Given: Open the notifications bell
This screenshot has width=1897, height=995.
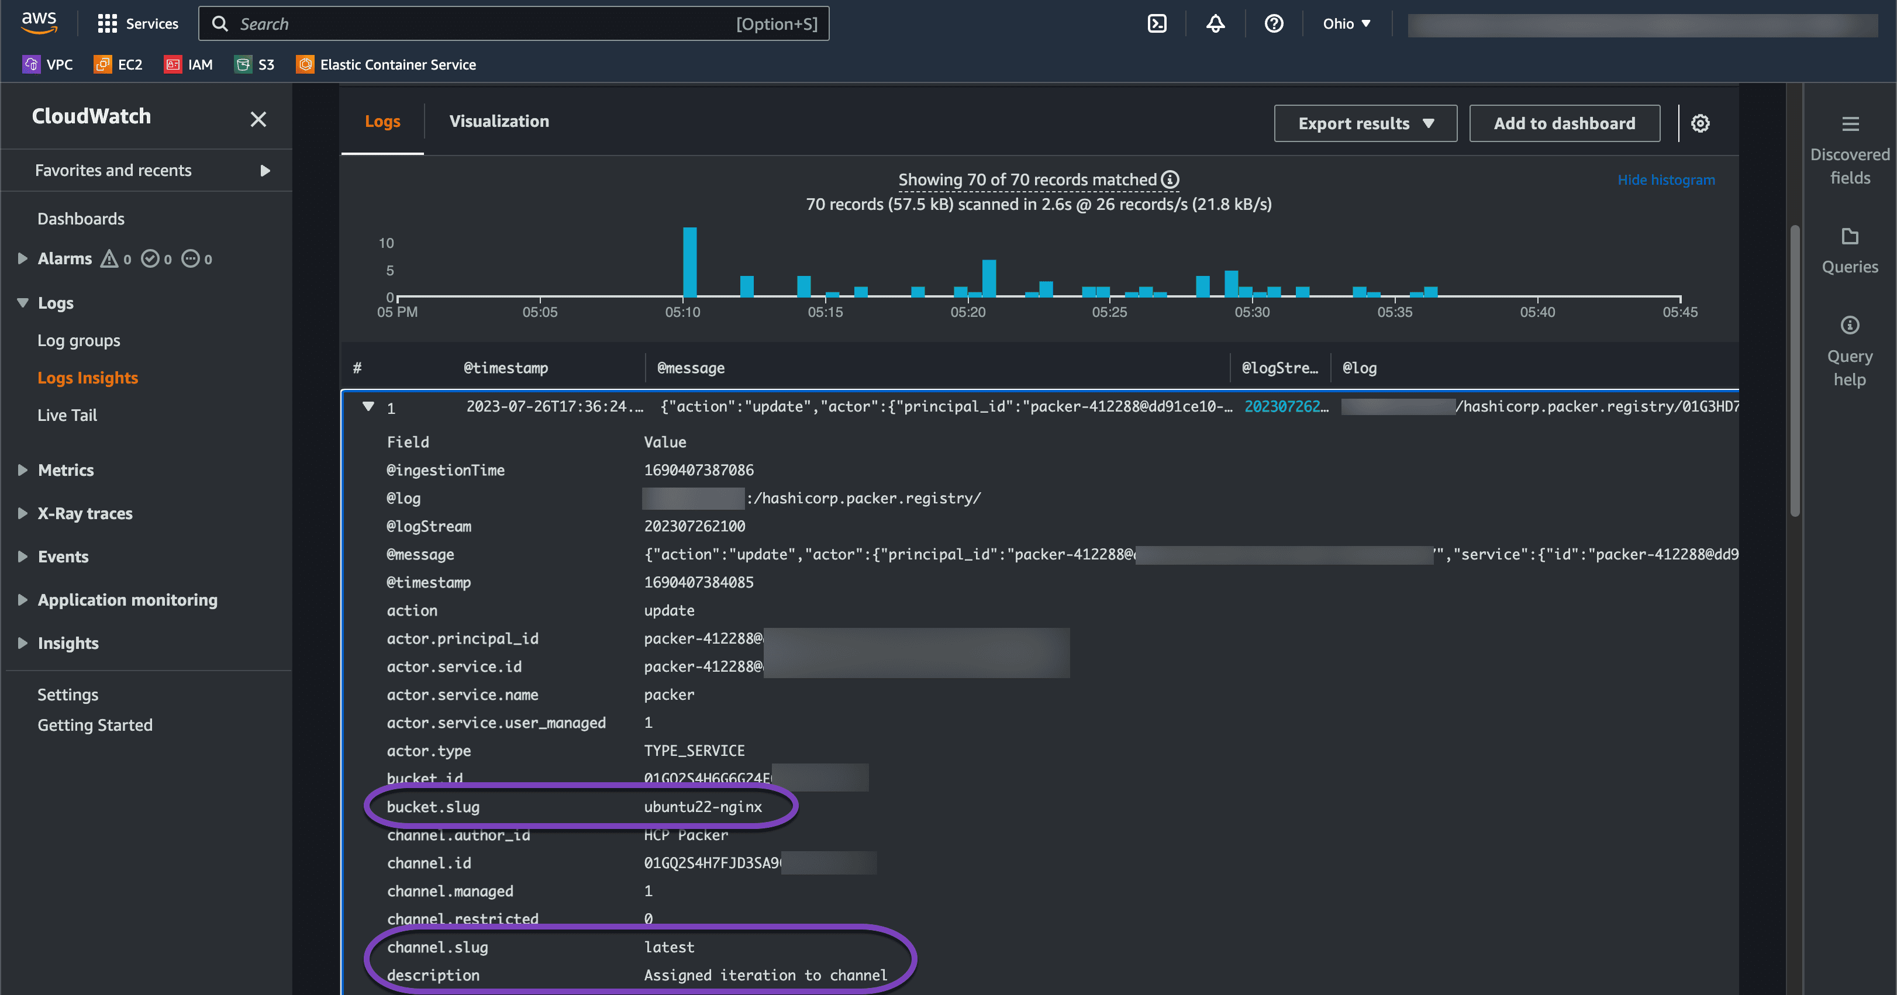Looking at the screenshot, I should pyautogui.click(x=1215, y=23).
